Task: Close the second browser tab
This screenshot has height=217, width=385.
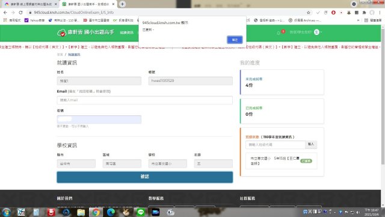Action: (114, 4)
